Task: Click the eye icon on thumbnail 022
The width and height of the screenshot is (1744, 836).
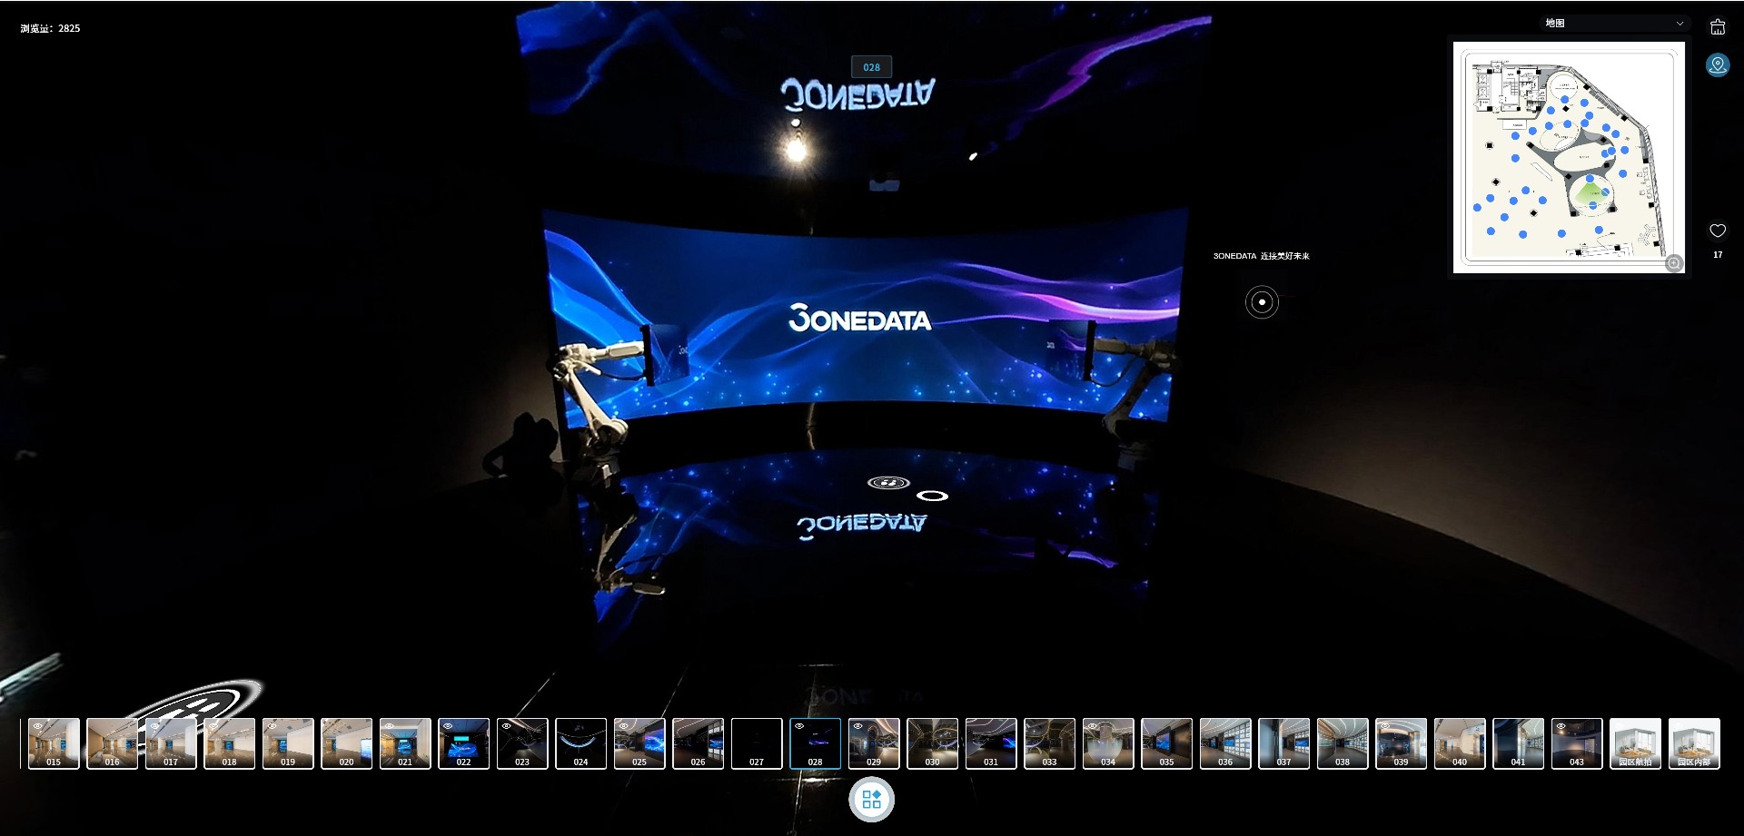Action: [x=448, y=726]
